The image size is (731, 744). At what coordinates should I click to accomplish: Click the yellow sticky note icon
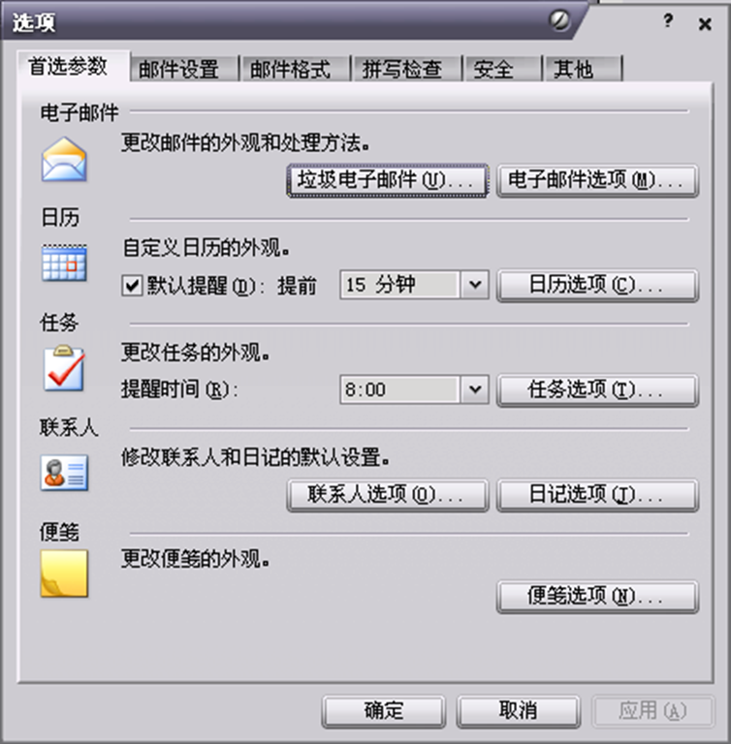coord(64,573)
